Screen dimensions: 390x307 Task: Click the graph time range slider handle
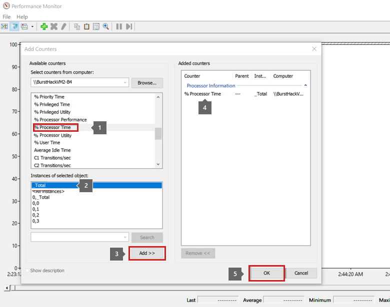point(13,288)
